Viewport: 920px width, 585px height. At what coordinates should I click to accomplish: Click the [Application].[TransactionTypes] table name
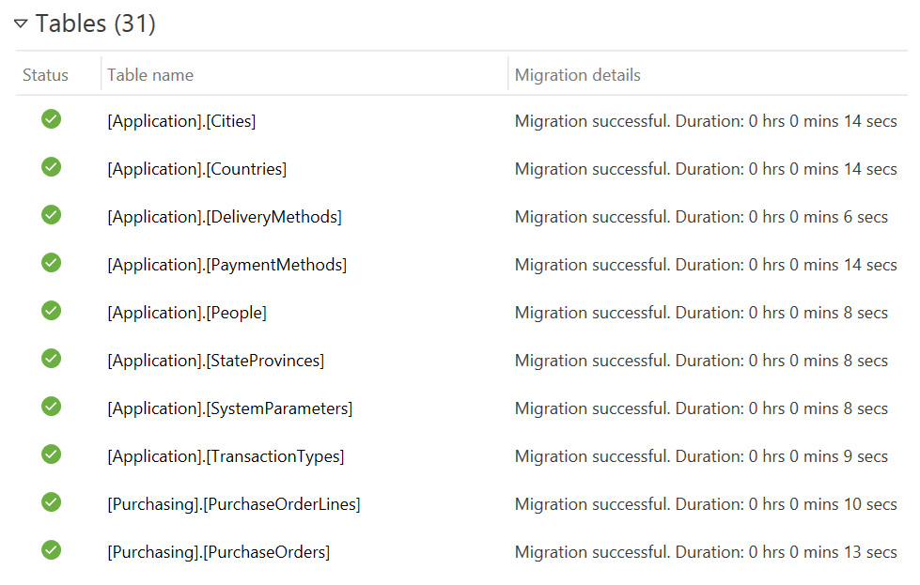pos(226,456)
